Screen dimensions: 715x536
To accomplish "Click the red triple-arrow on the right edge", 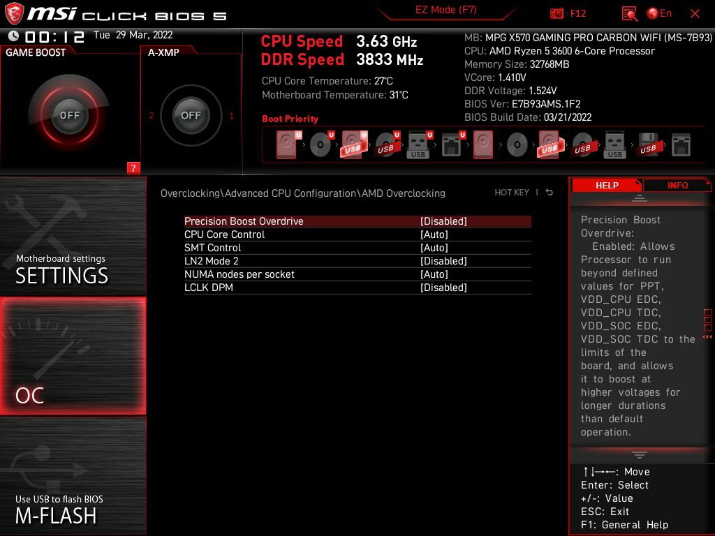I will point(707,337).
